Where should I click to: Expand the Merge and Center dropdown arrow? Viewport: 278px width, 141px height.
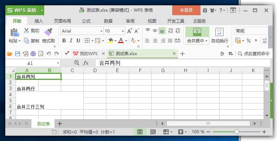(206, 41)
